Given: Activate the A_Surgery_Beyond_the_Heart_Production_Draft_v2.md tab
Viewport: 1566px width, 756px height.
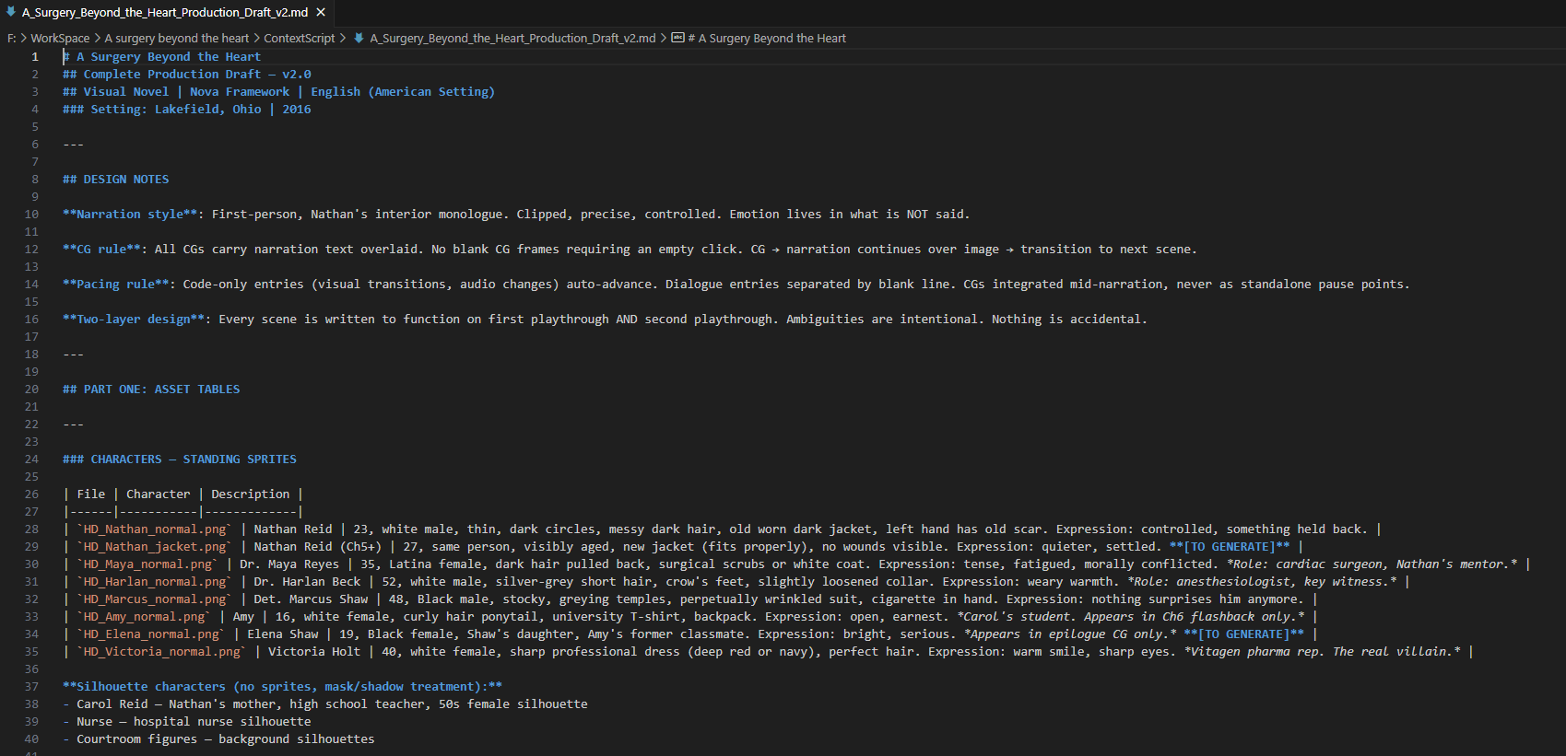Looking at the screenshot, I should pyautogui.click(x=165, y=12).
